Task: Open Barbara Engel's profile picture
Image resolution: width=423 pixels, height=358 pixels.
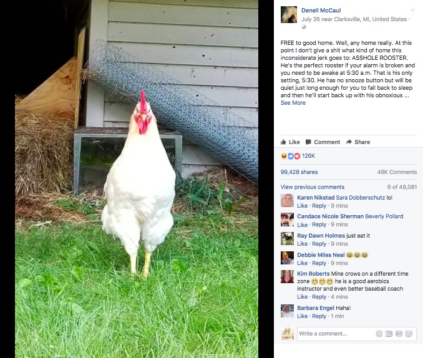Action: tap(288, 311)
